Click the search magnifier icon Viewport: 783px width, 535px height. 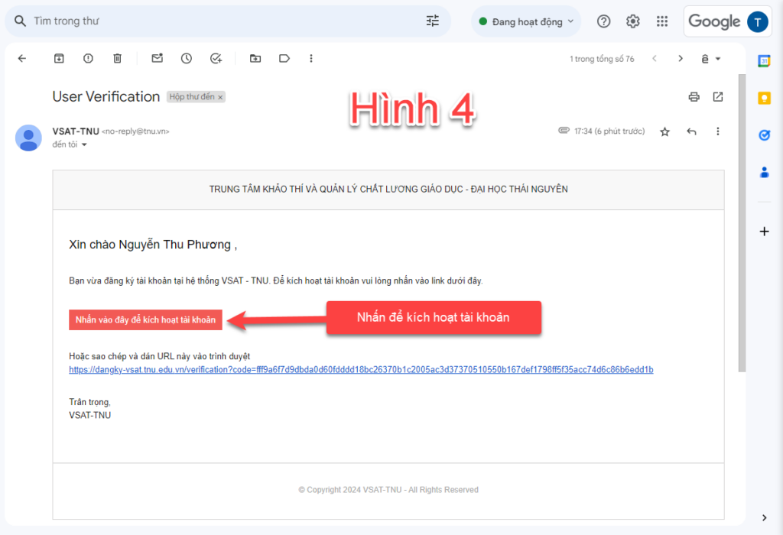point(20,21)
